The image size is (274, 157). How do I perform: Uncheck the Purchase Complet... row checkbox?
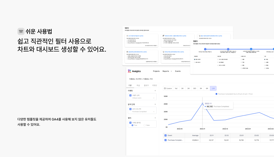166,140
